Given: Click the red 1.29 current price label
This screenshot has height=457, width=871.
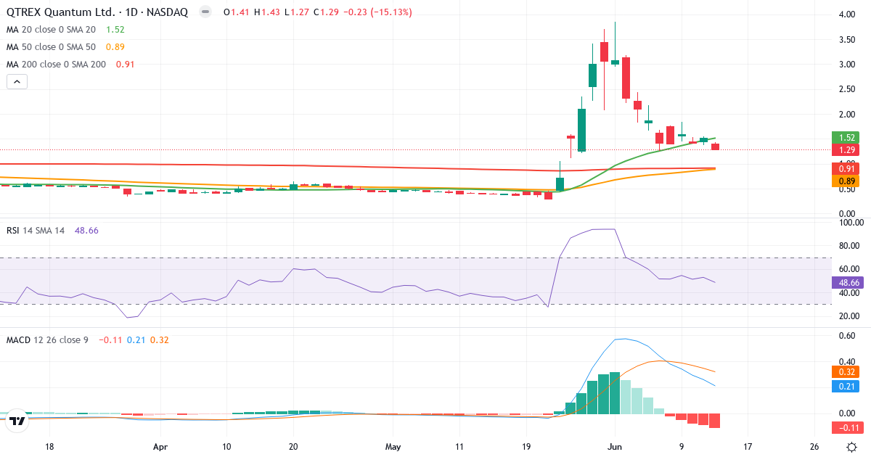Looking at the screenshot, I should 845,150.
